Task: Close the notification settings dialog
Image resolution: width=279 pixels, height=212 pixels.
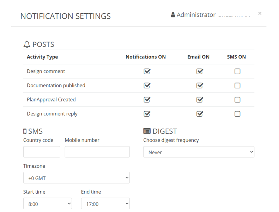Action: pos(260,13)
